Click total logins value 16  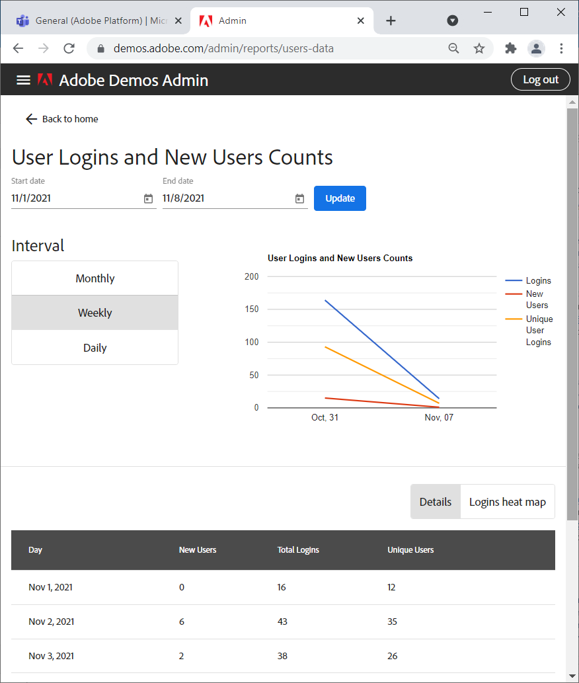[282, 587]
